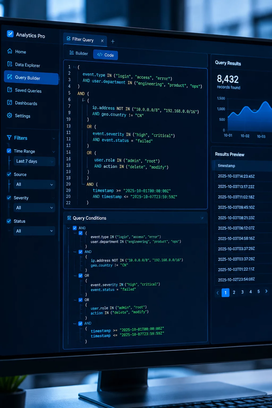Select row 2025-10-03T08:21:33Z
Viewport: 272px width, 408px height.
(243, 218)
